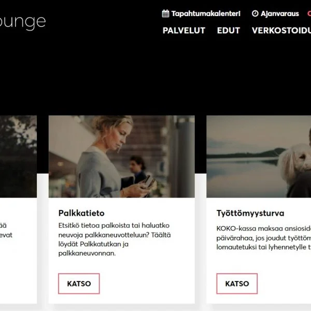
Task: Click the Lounge logo in header
Action: (23, 22)
